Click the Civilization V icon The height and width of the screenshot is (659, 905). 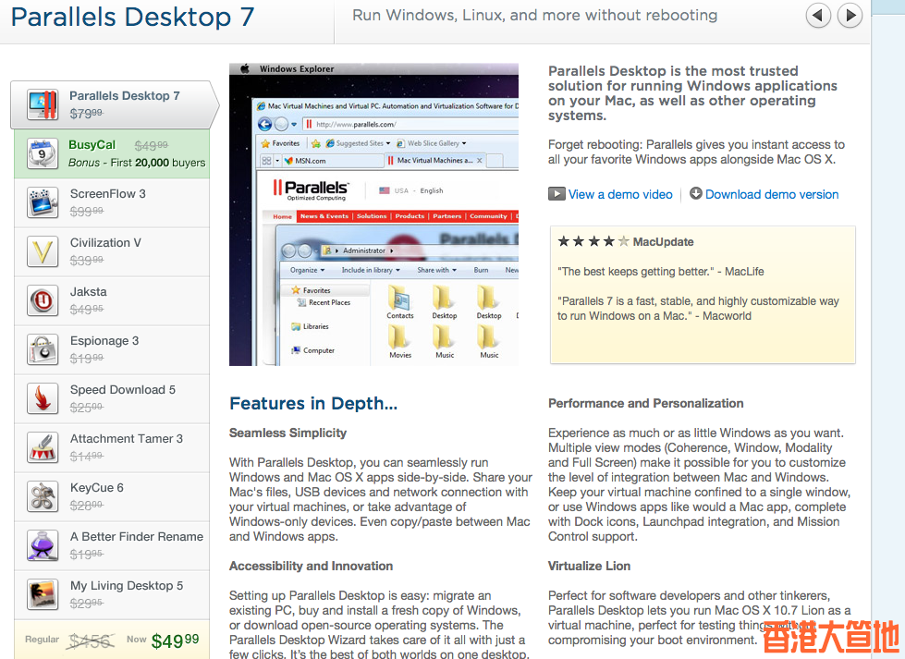[x=43, y=251]
